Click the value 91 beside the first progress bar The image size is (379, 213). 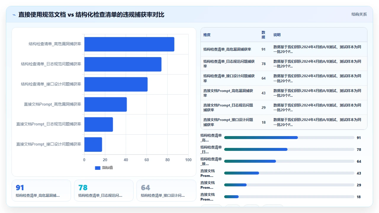(x=359, y=138)
